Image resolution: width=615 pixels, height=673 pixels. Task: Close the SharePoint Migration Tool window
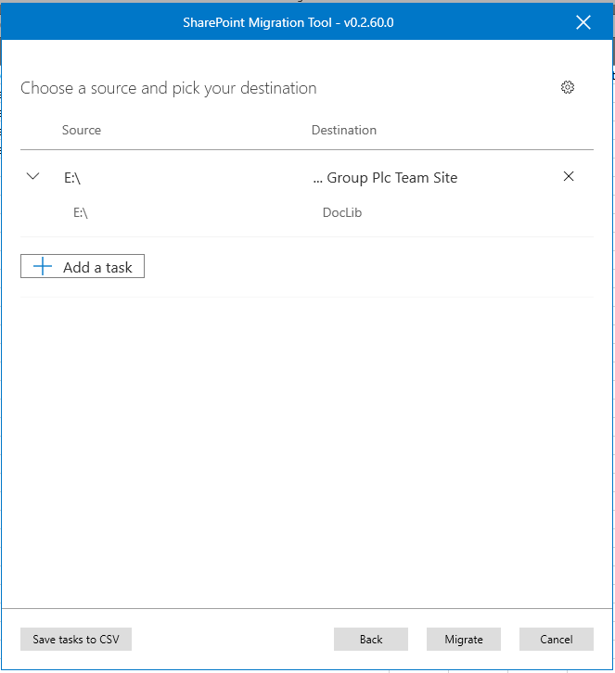[583, 22]
